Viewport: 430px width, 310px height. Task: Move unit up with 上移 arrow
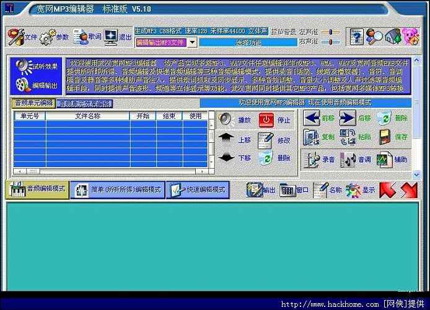[x=226, y=137]
